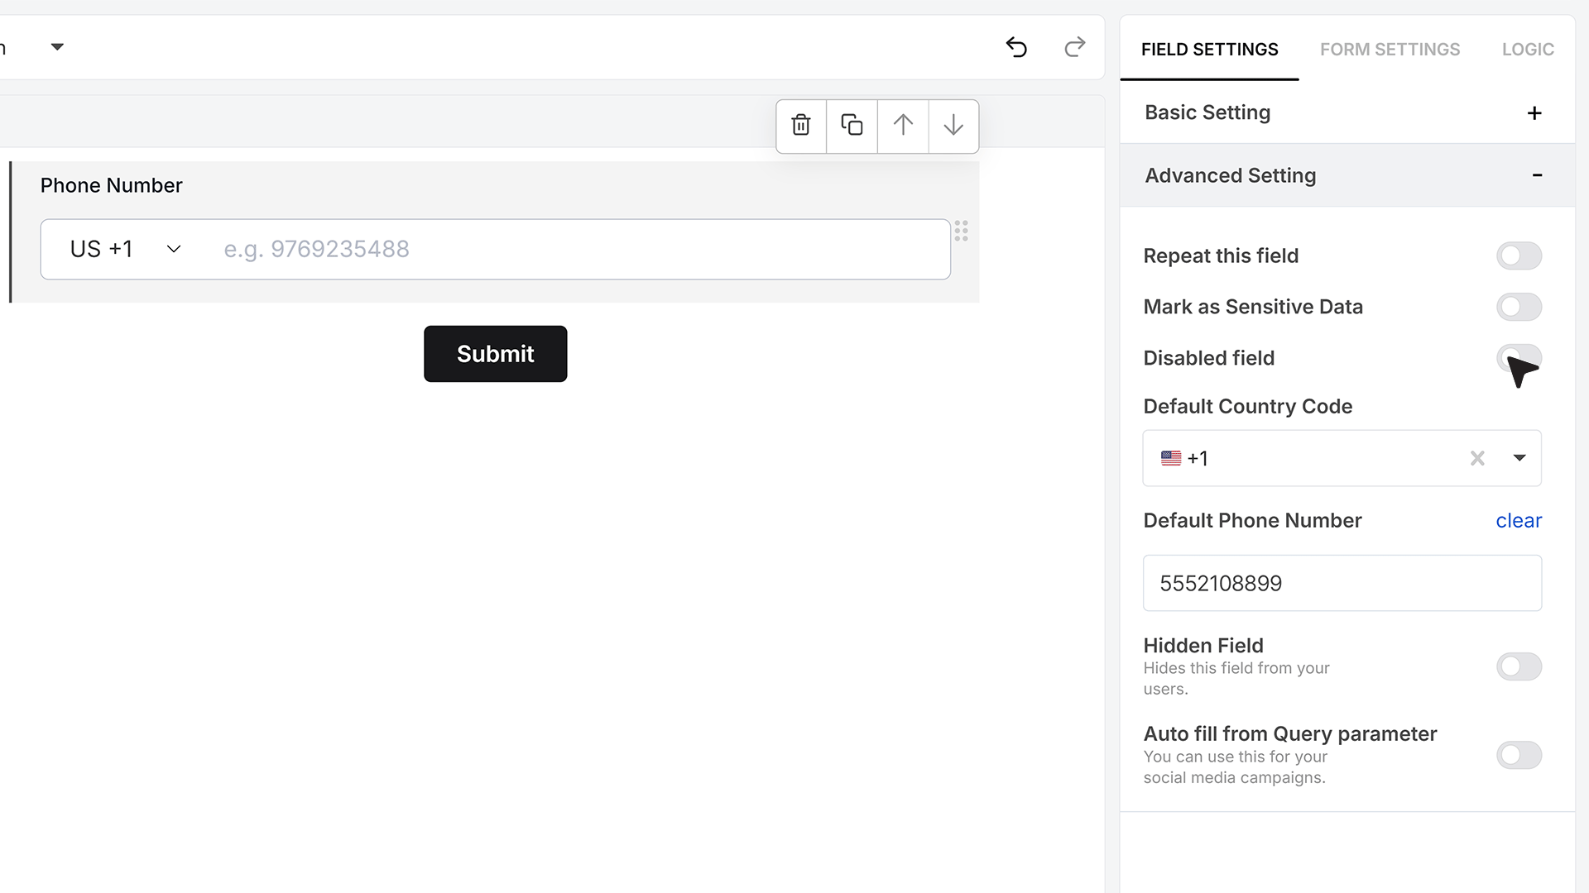Image resolution: width=1589 pixels, height=893 pixels.
Task: Switch to the FIELD SETTINGS tab
Action: 1209,50
